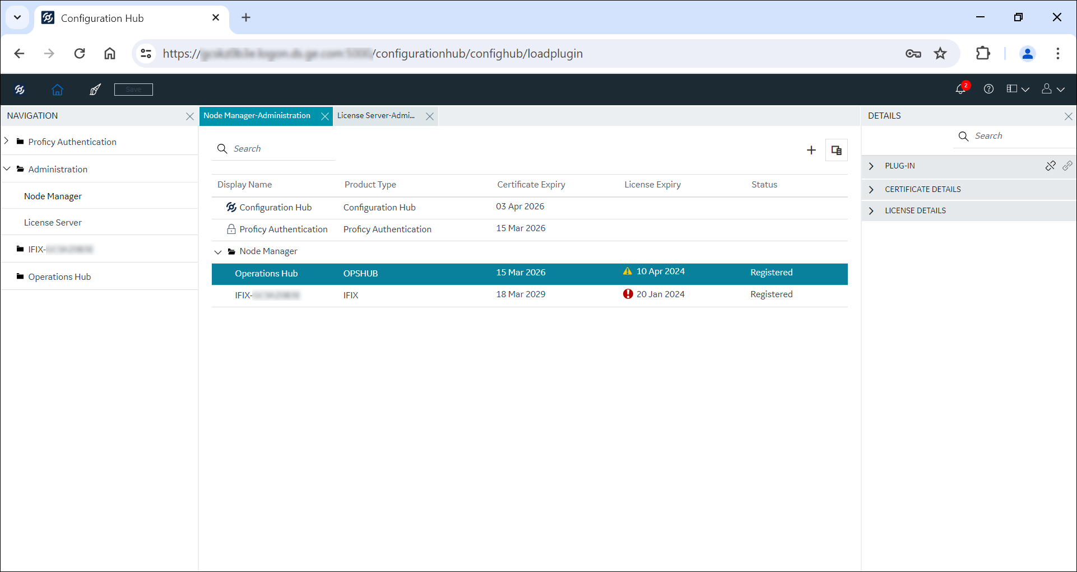Click the lock icon for Proficy Authentication
This screenshot has width=1077, height=572.
click(231, 229)
